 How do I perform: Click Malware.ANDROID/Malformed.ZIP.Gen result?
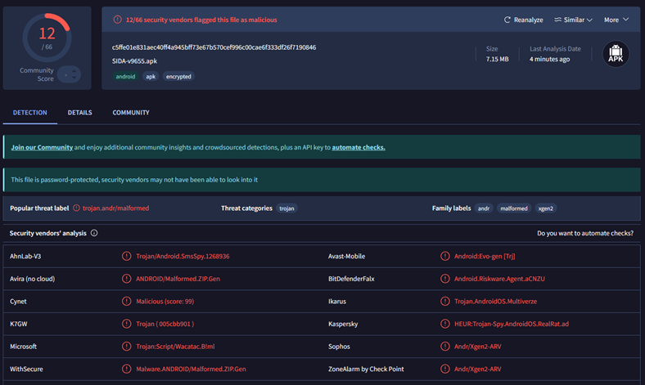pos(191,369)
